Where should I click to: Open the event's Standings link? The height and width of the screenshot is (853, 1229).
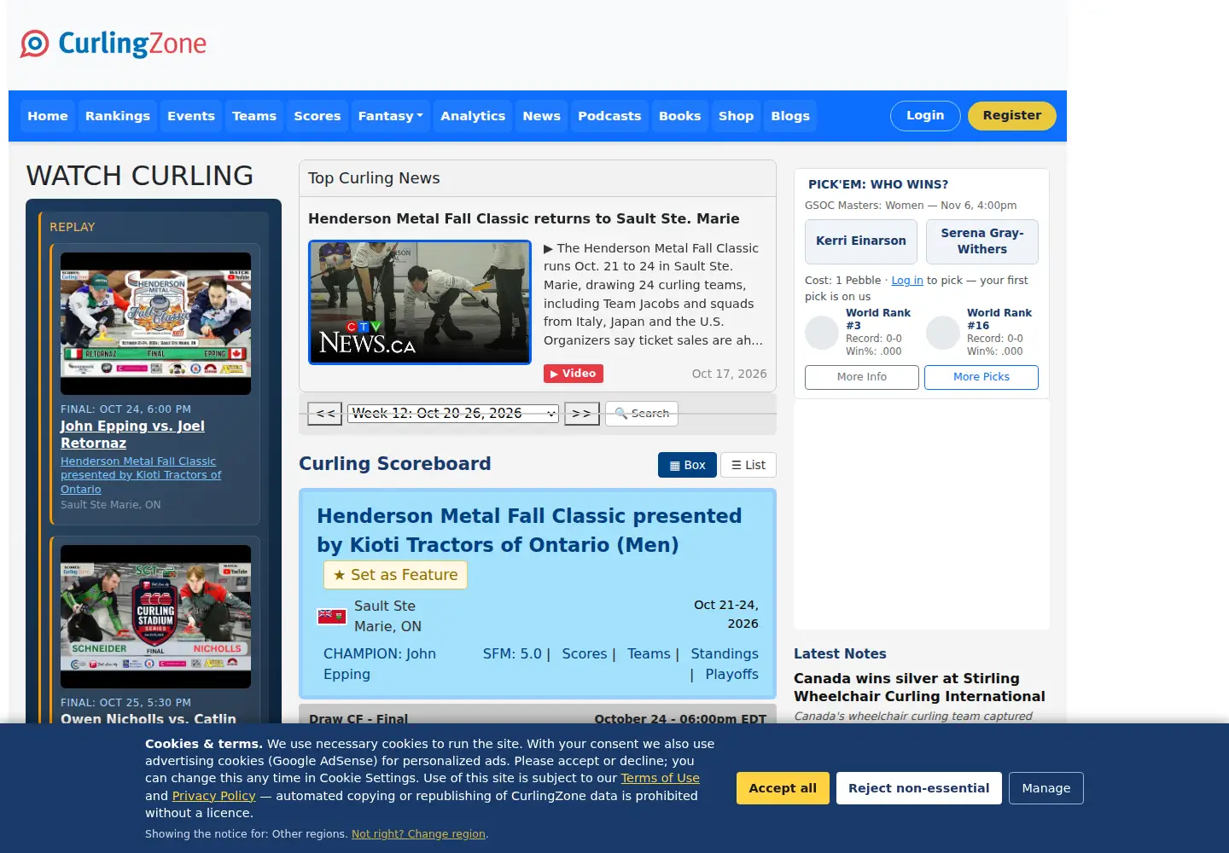click(x=725, y=653)
